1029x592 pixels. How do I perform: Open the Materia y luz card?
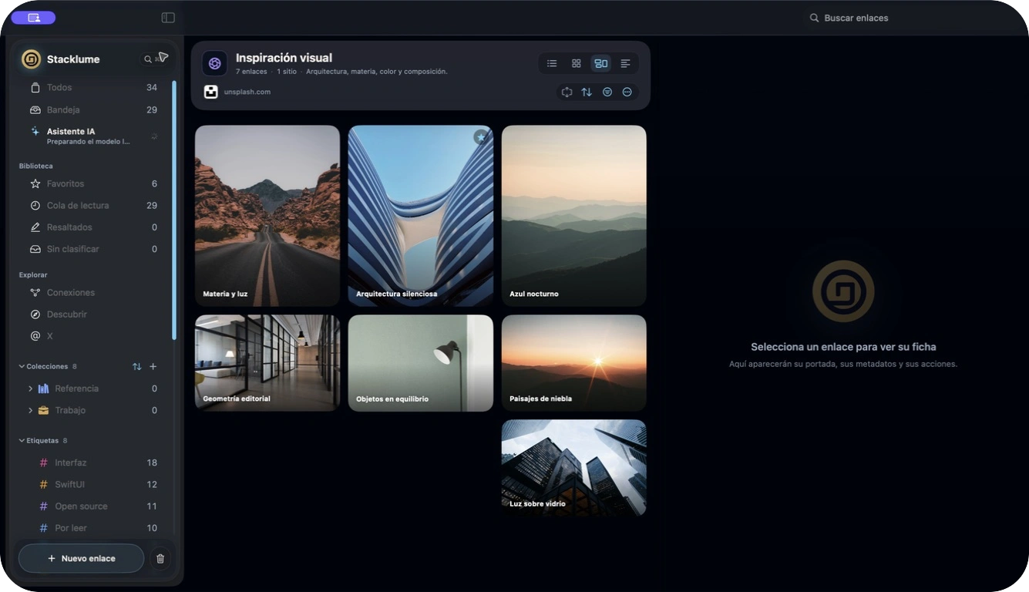coord(267,216)
